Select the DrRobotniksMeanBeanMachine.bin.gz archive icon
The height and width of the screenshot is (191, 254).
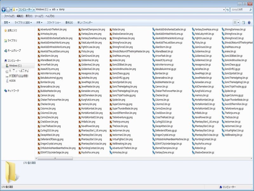[154, 139]
